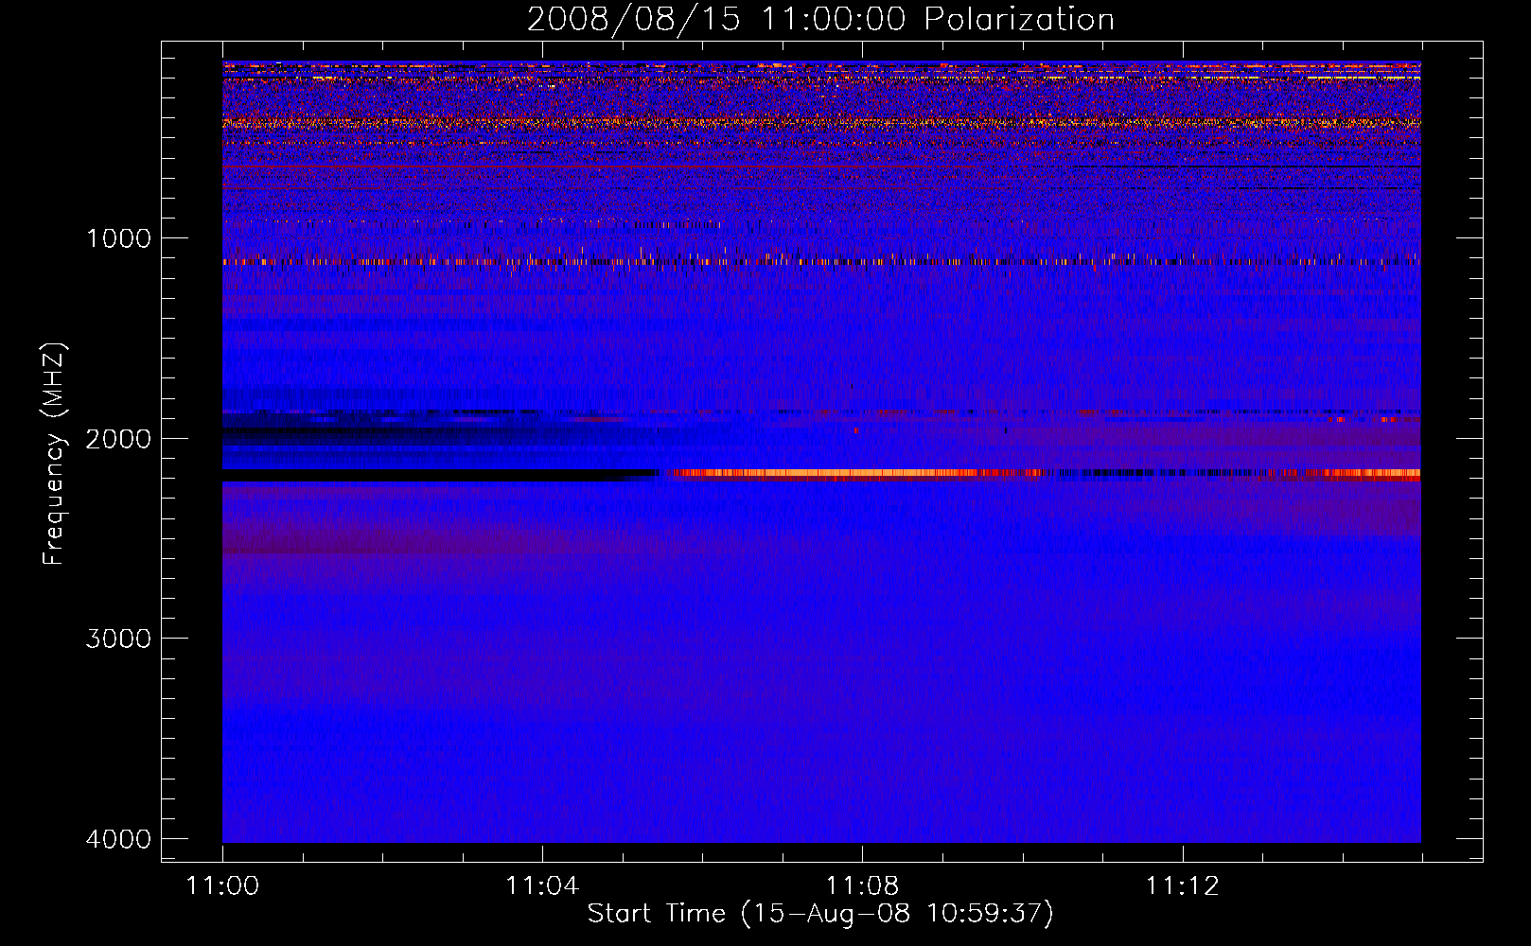Select the "Frequency (MHZ)" axis label

coord(54,454)
